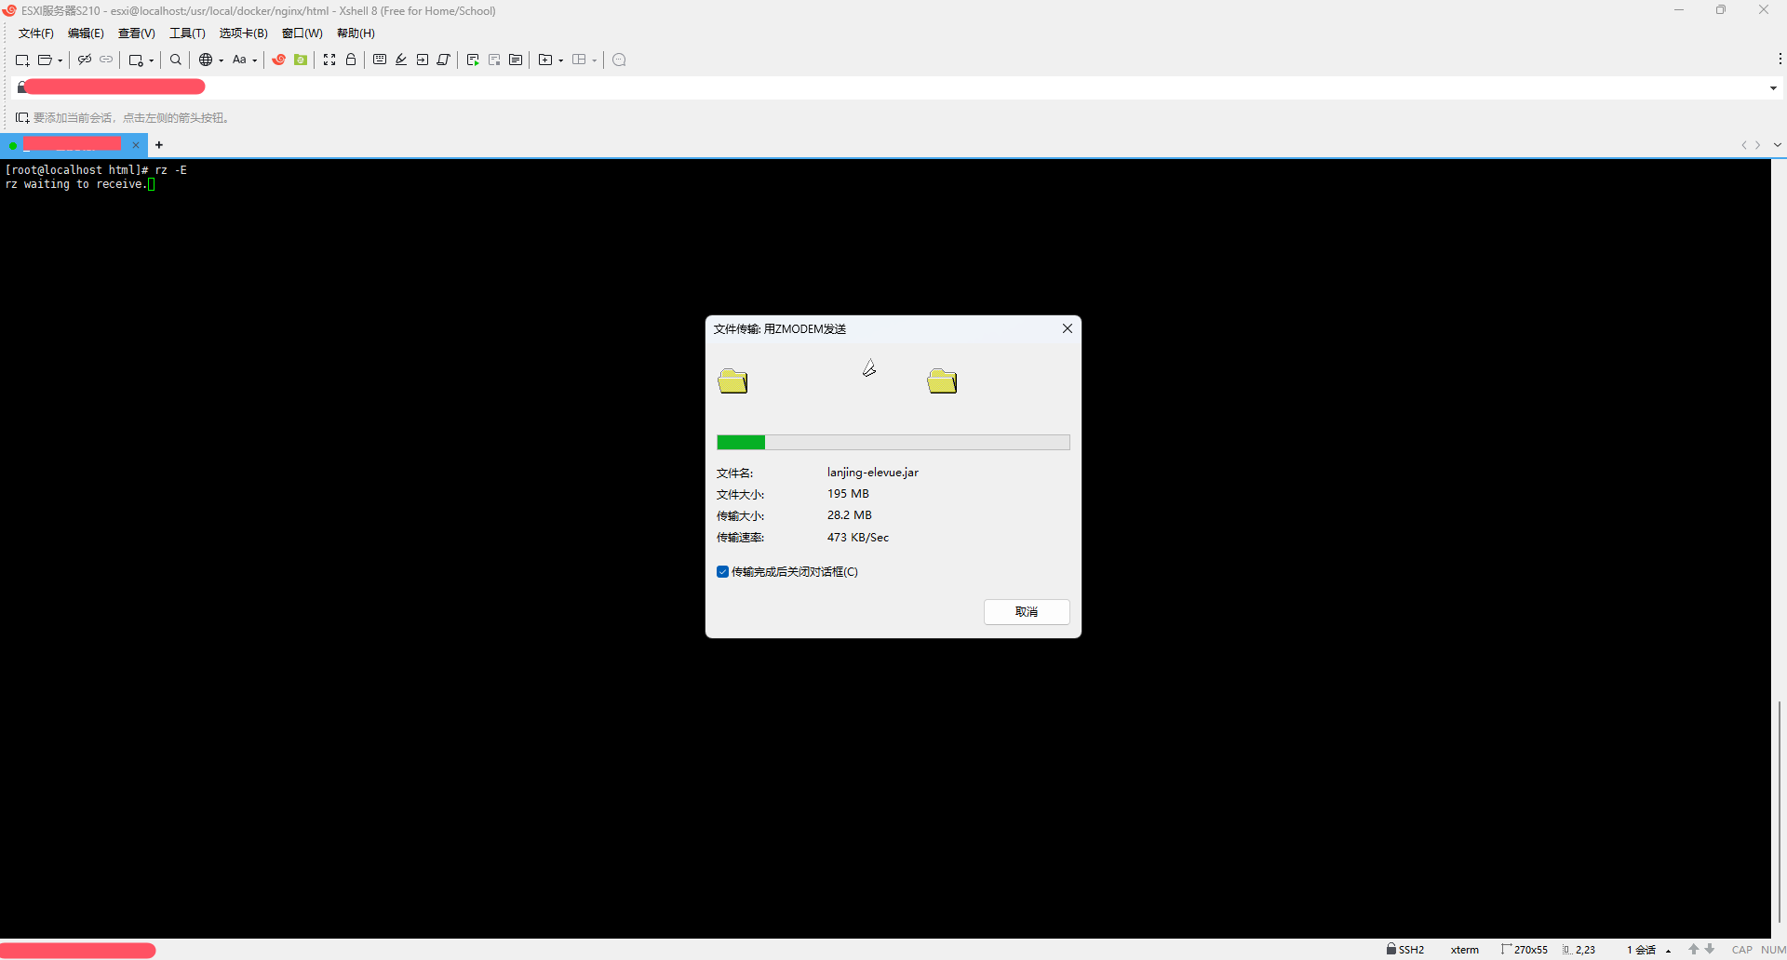Click the keyboard Key mapping icon
This screenshot has width=1787, height=960.
[380, 60]
